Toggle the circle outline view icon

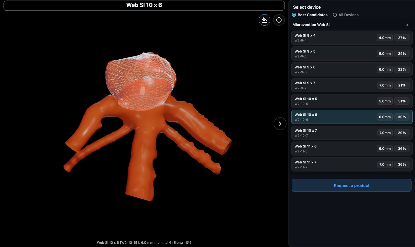pyautogui.click(x=279, y=20)
